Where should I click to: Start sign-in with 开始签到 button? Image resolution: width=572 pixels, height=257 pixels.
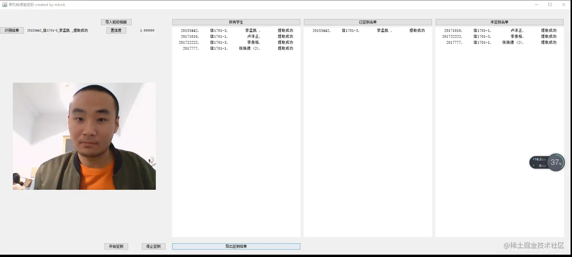pos(116,246)
